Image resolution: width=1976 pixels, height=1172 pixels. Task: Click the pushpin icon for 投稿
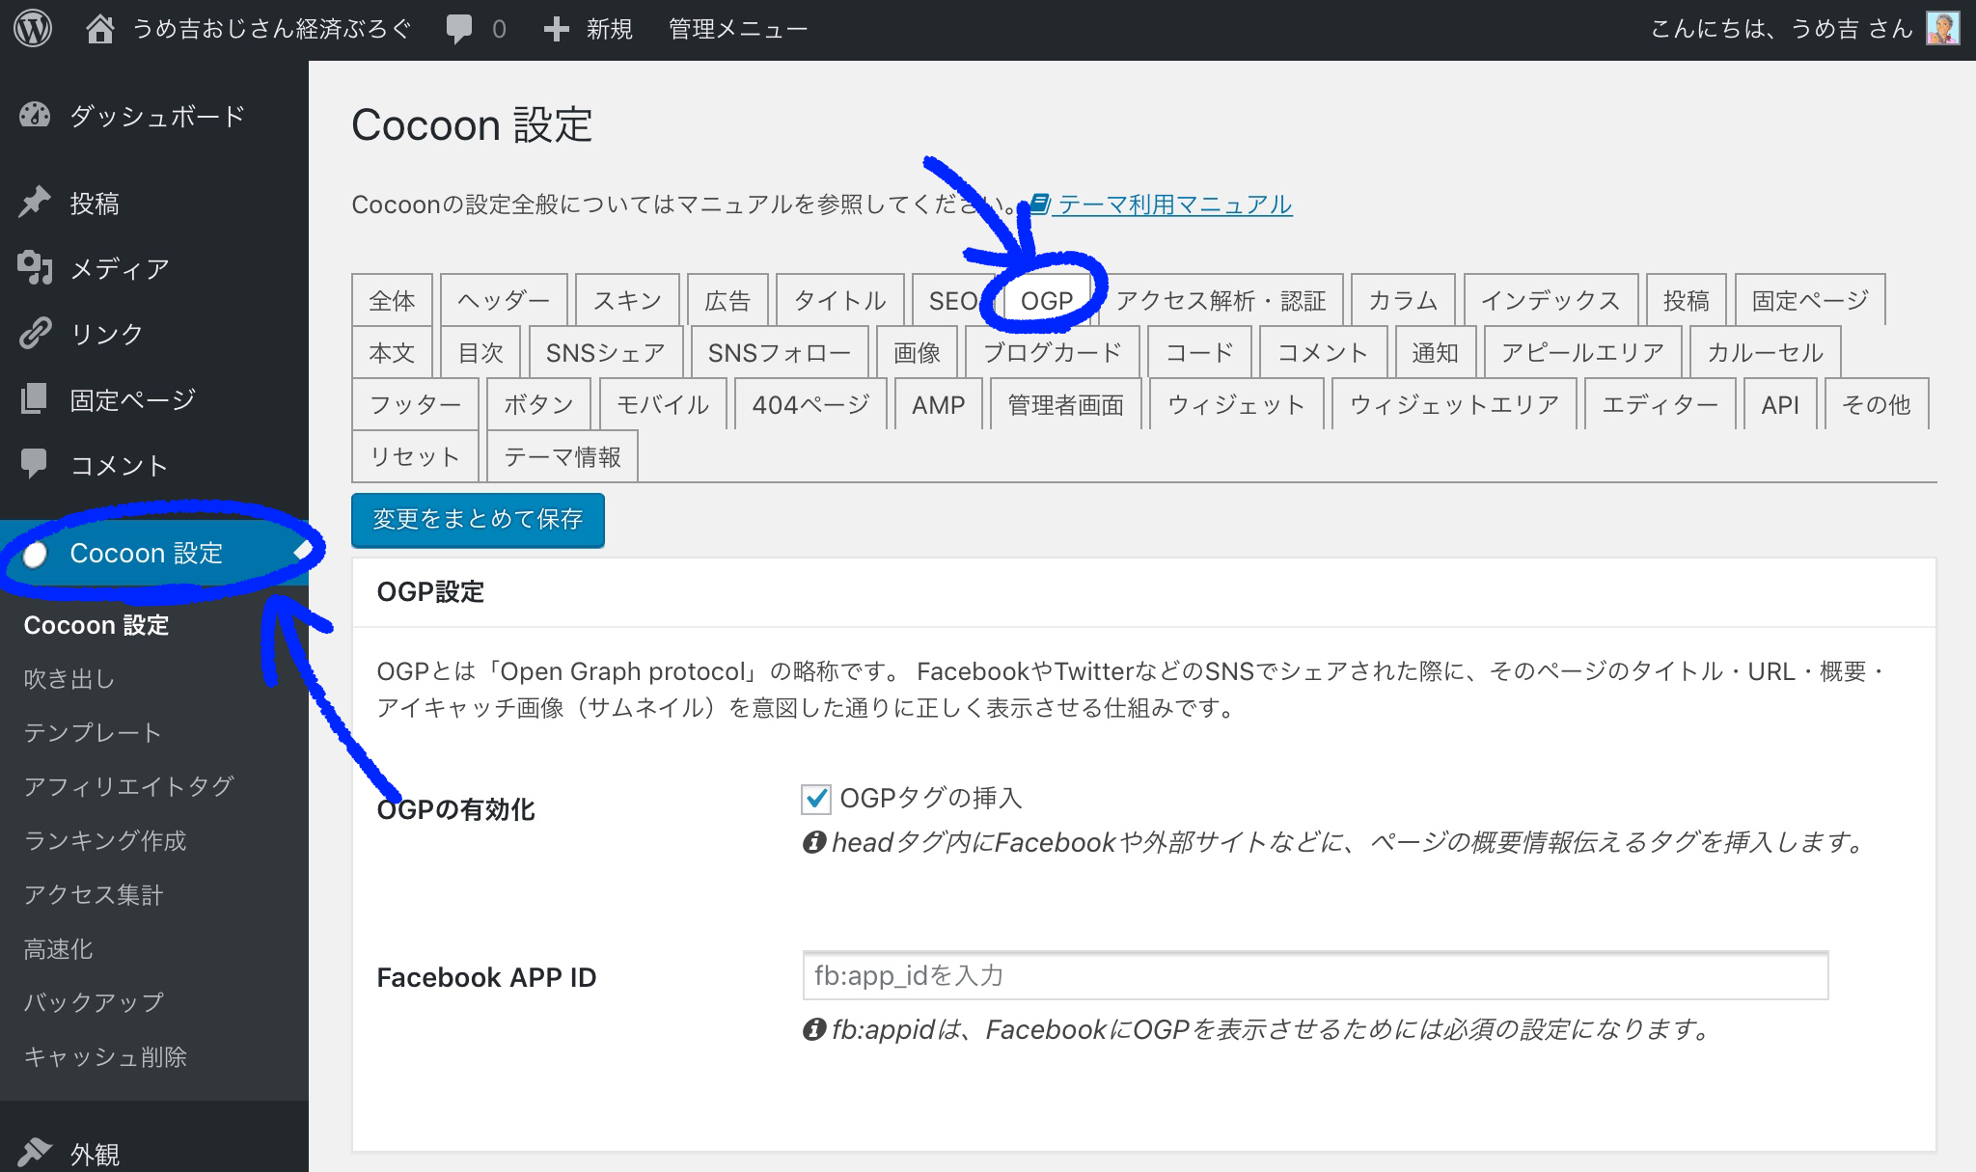coord(35,203)
